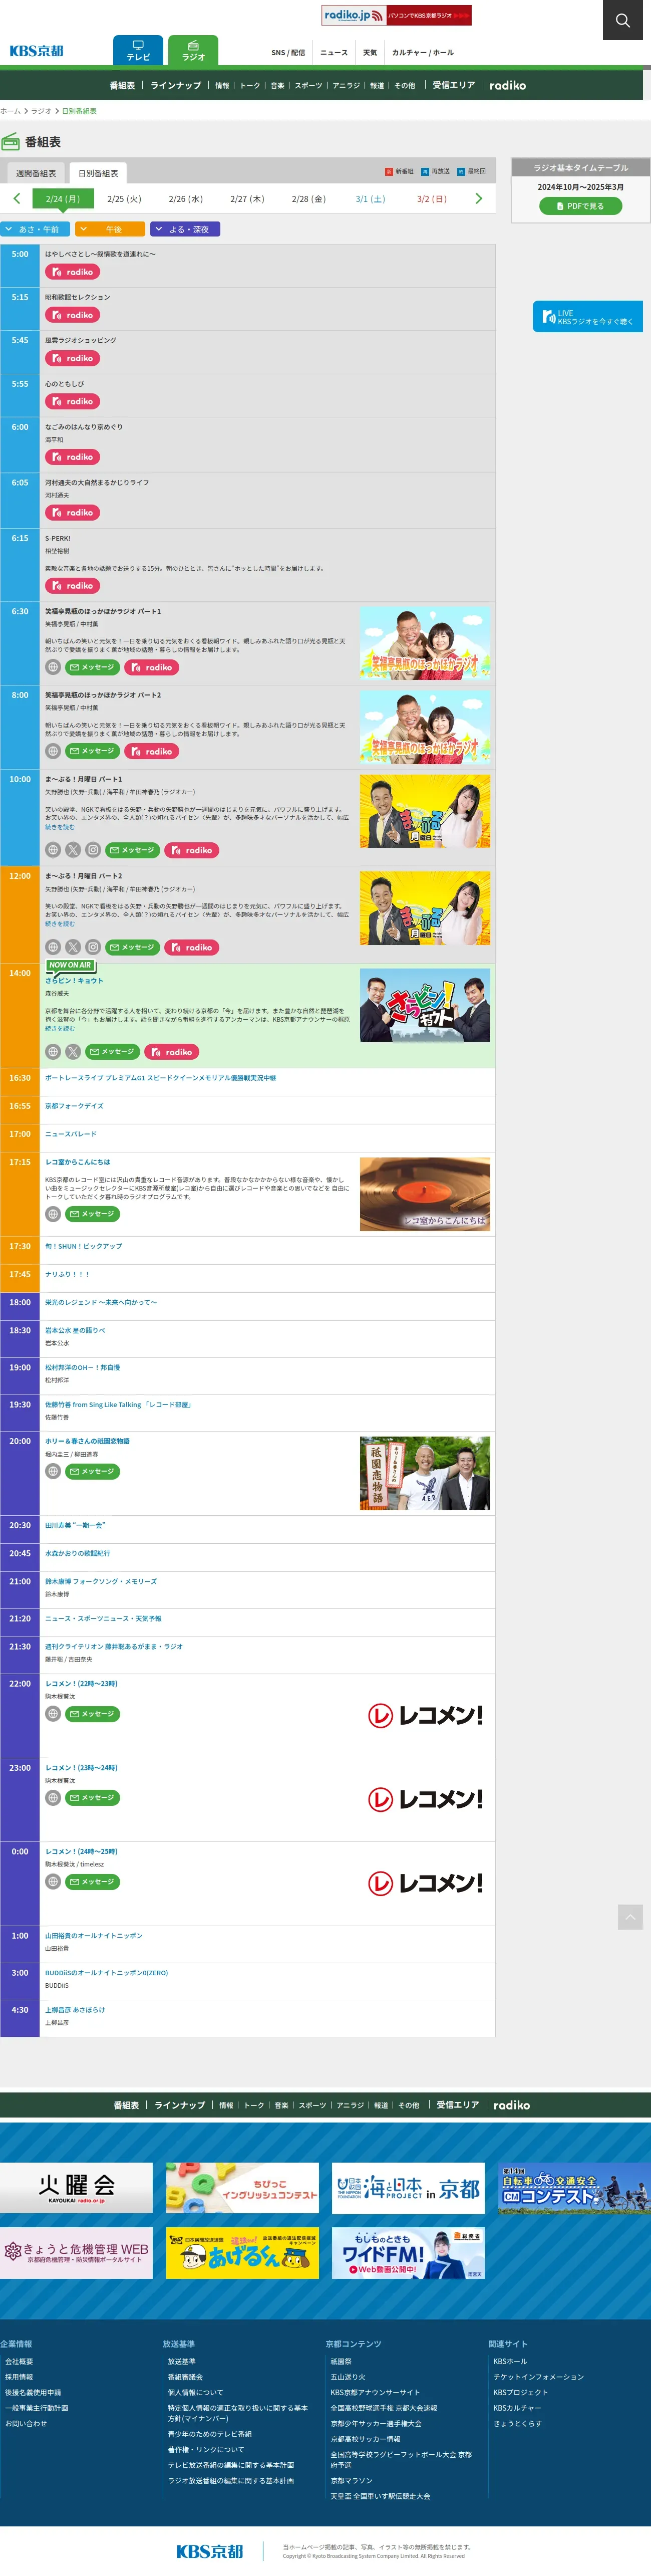The image size is (651, 2576).
Task: Open globe icon for 祇園恋物語 program
Action: [53, 1471]
